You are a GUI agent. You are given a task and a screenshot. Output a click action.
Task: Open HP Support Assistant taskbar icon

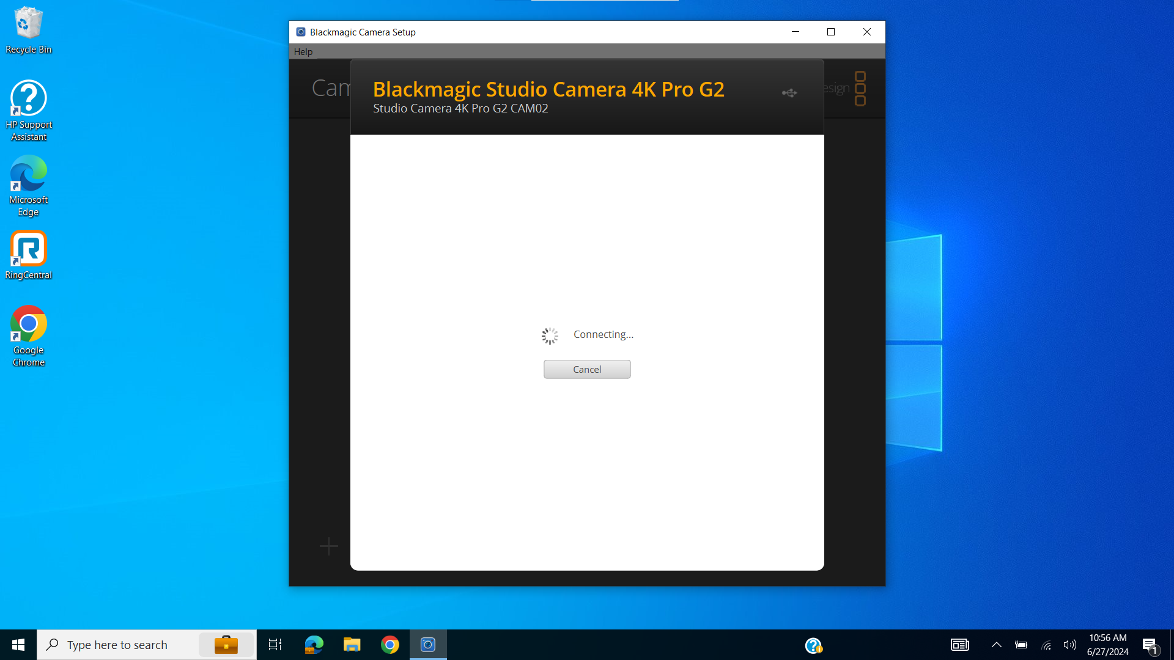pos(814,645)
